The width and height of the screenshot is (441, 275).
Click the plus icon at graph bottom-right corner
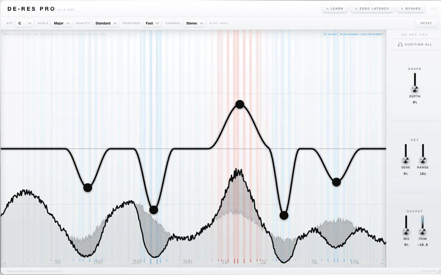point(382,264)
